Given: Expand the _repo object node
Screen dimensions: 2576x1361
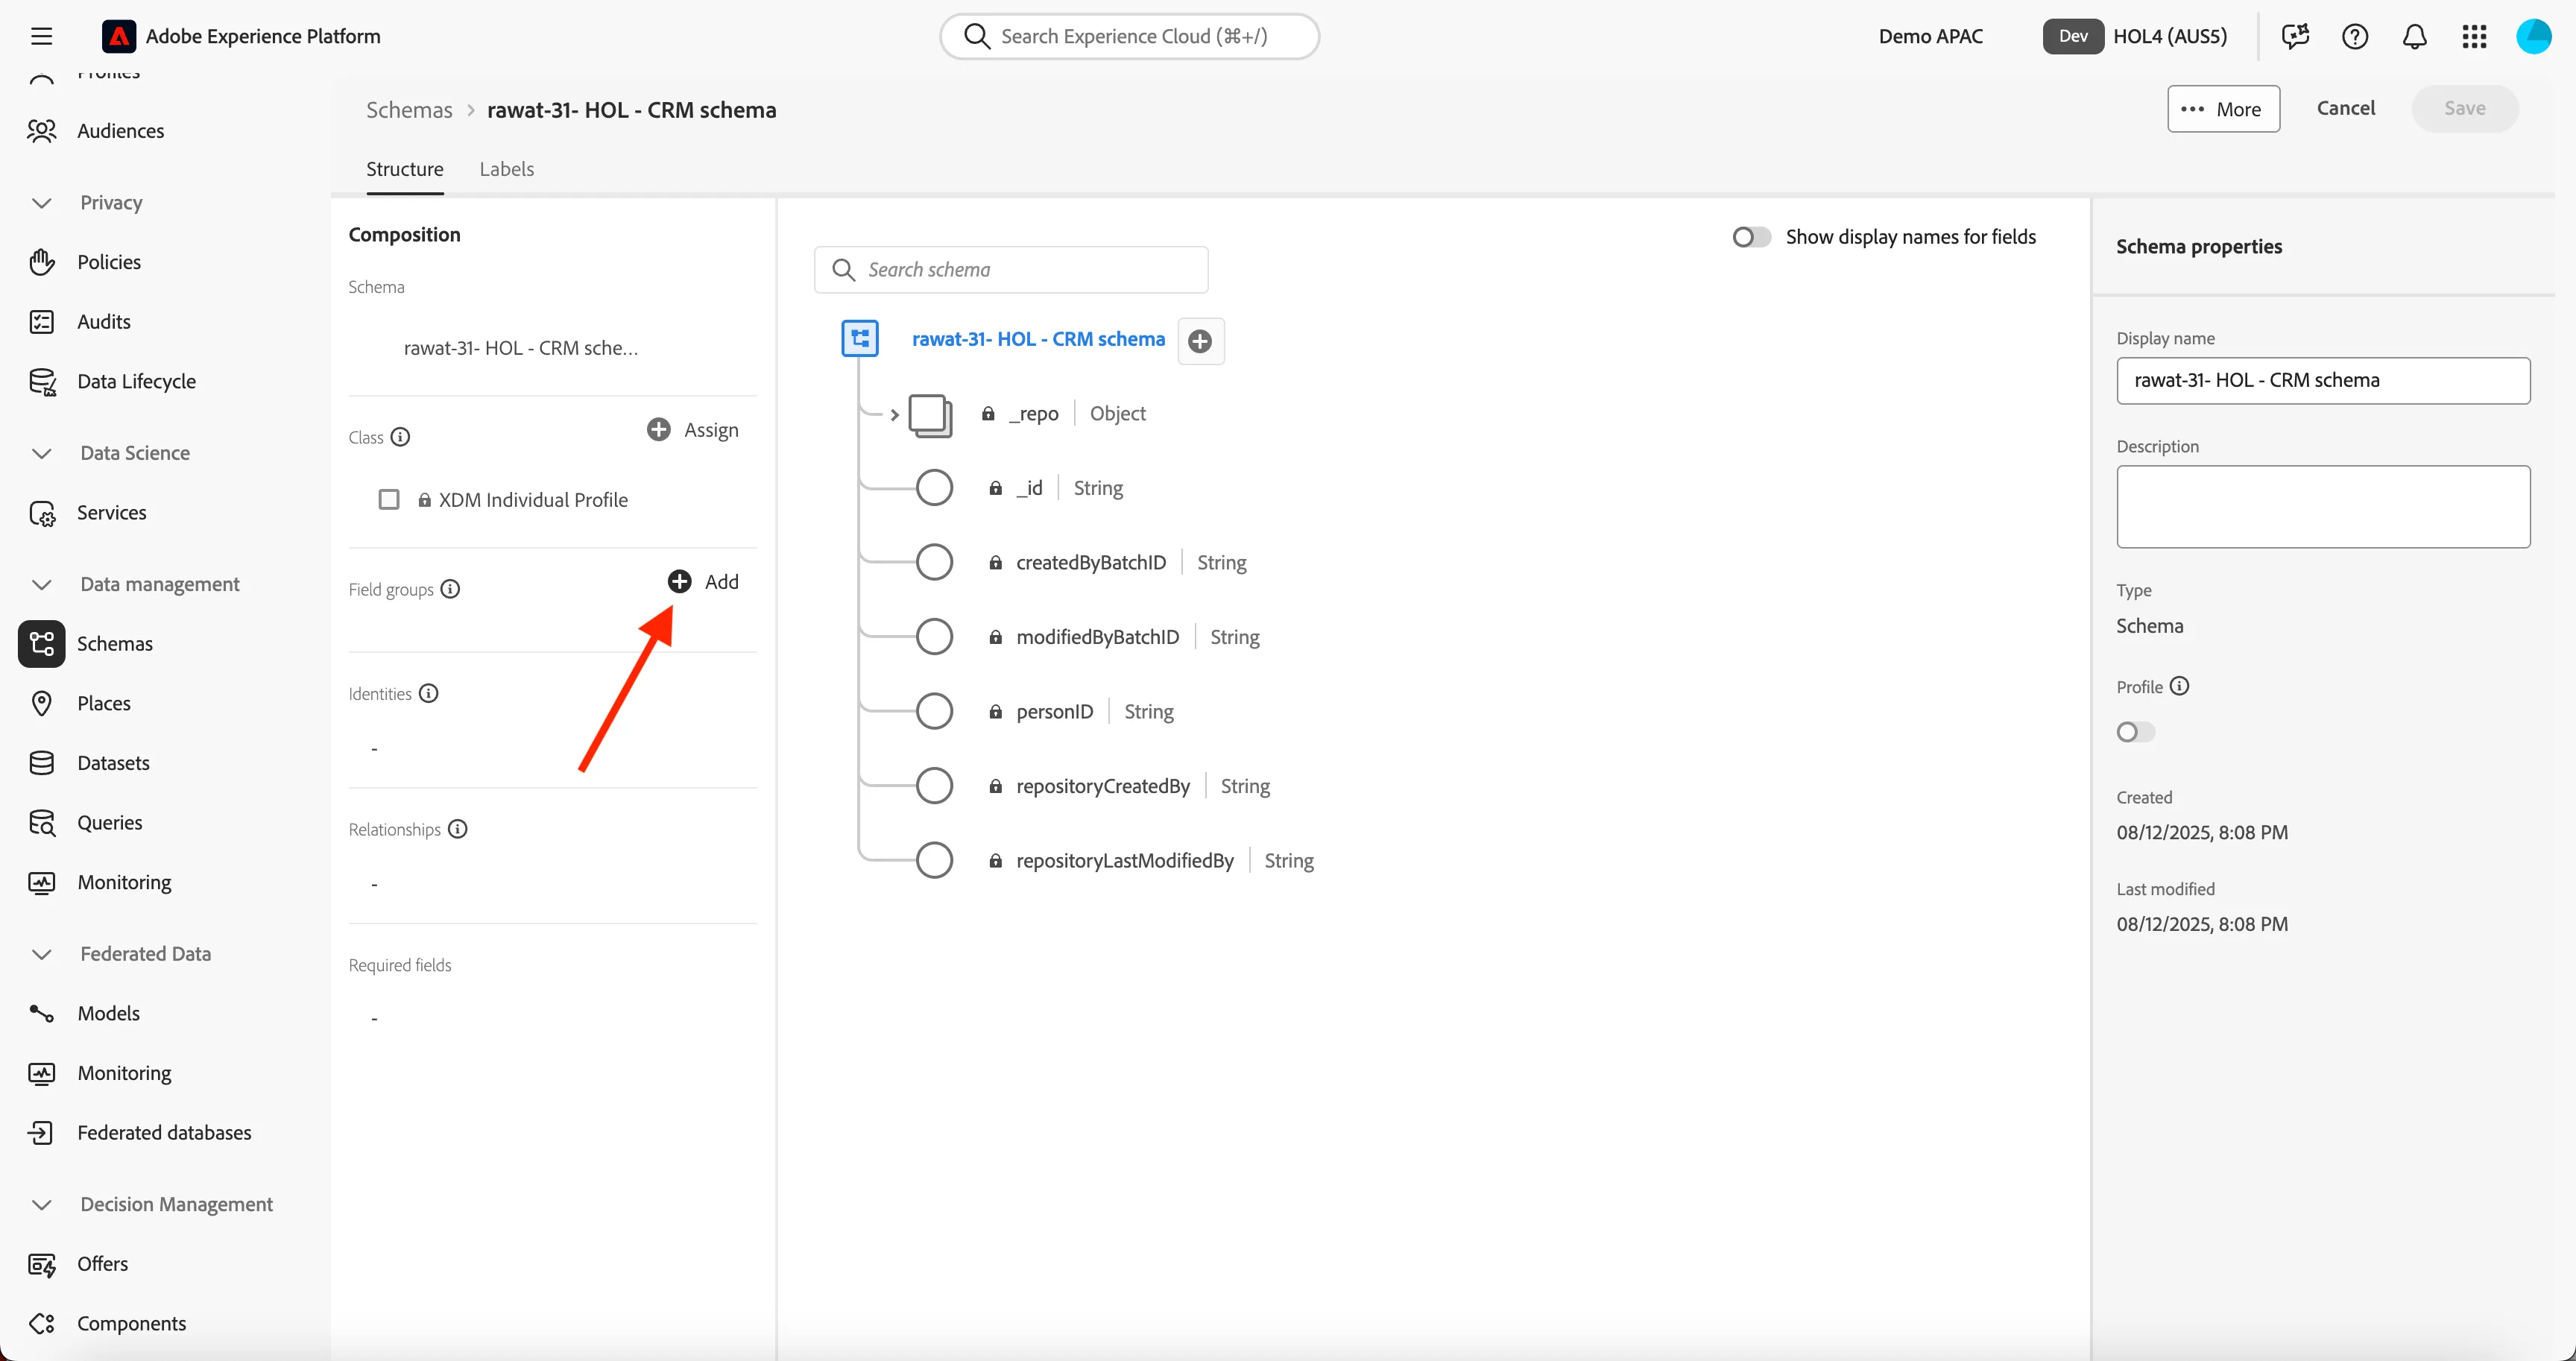Looking at the screenshot, I should tap(894, 414).
